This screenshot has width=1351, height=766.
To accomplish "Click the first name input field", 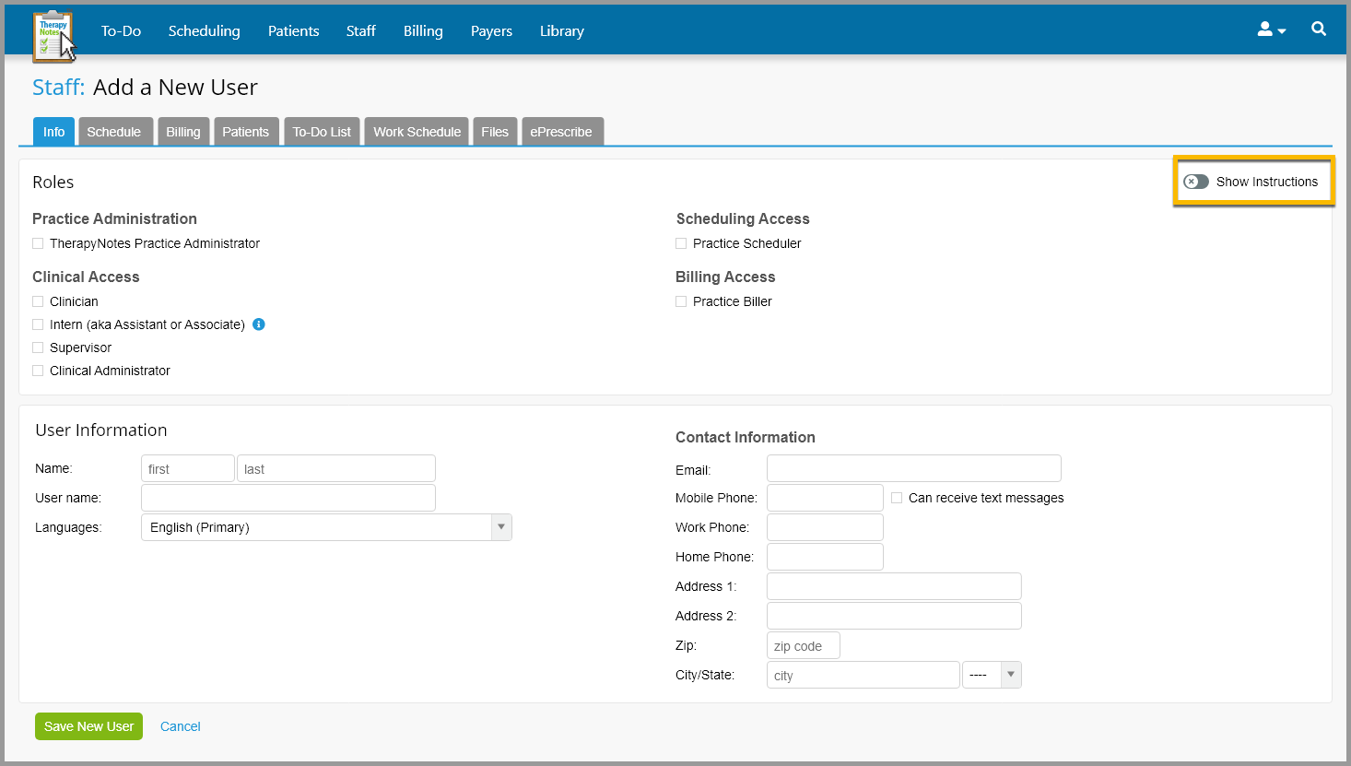I will click(187, 467).
